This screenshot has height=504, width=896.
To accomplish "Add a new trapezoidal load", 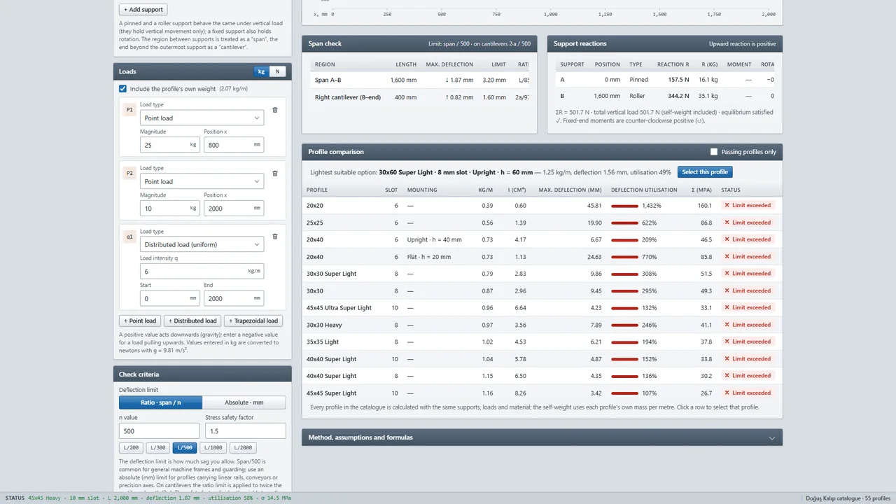I will click(253, 321).
